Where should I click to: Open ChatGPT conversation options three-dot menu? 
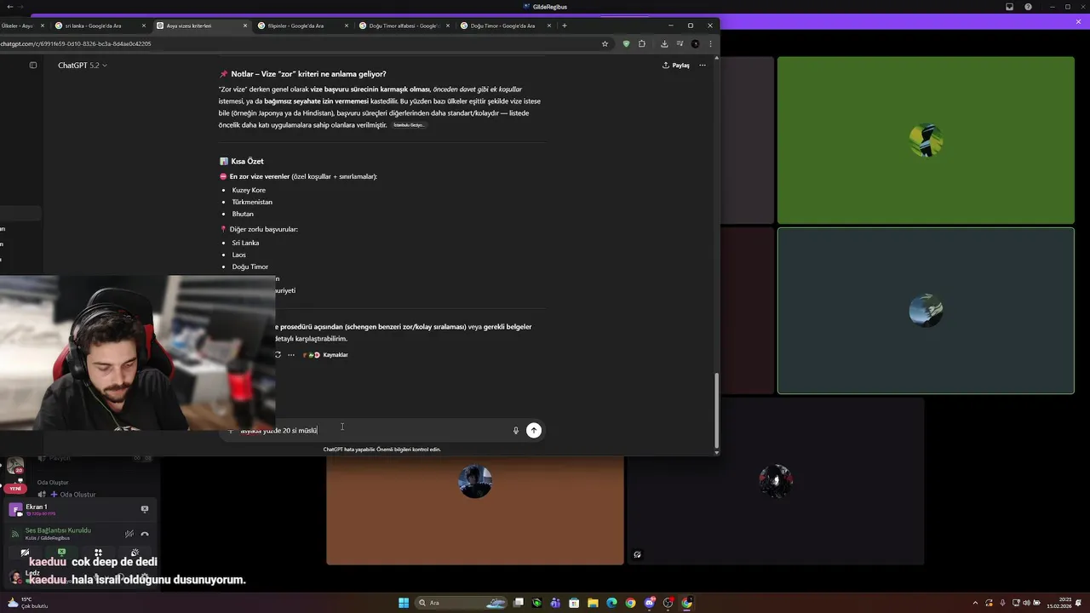pos(703,65)
